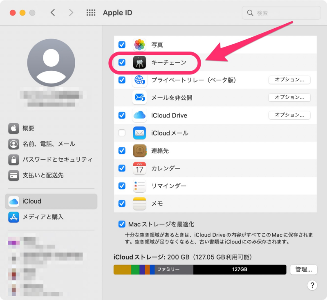Click the Contacts (連絡先) book icon

click(x=139, y=151)
